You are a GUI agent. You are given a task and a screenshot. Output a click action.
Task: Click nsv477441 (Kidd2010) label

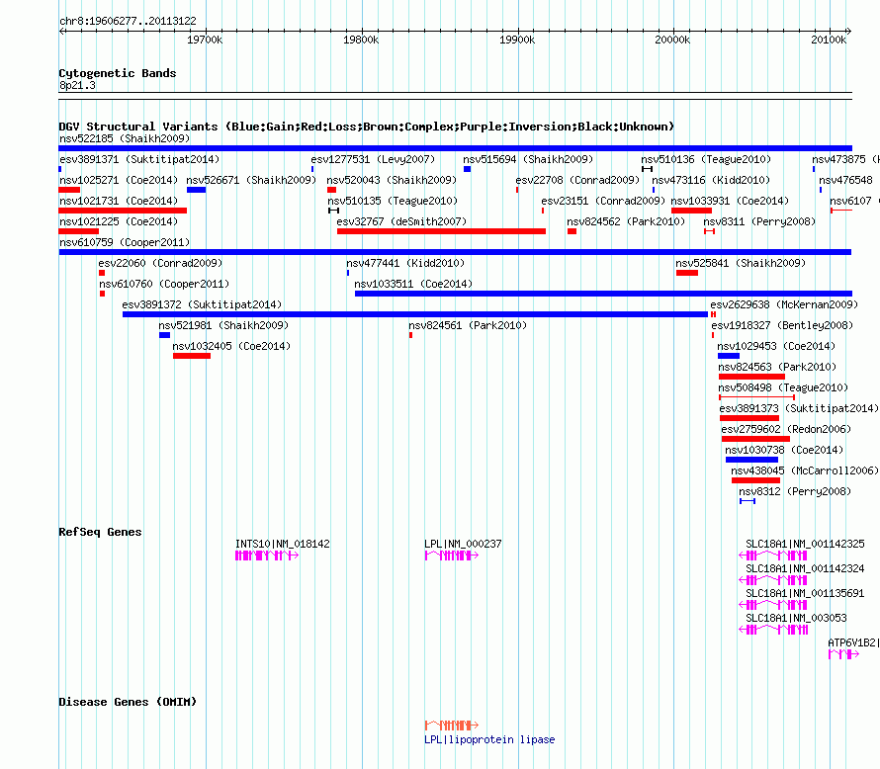[405, 263]
